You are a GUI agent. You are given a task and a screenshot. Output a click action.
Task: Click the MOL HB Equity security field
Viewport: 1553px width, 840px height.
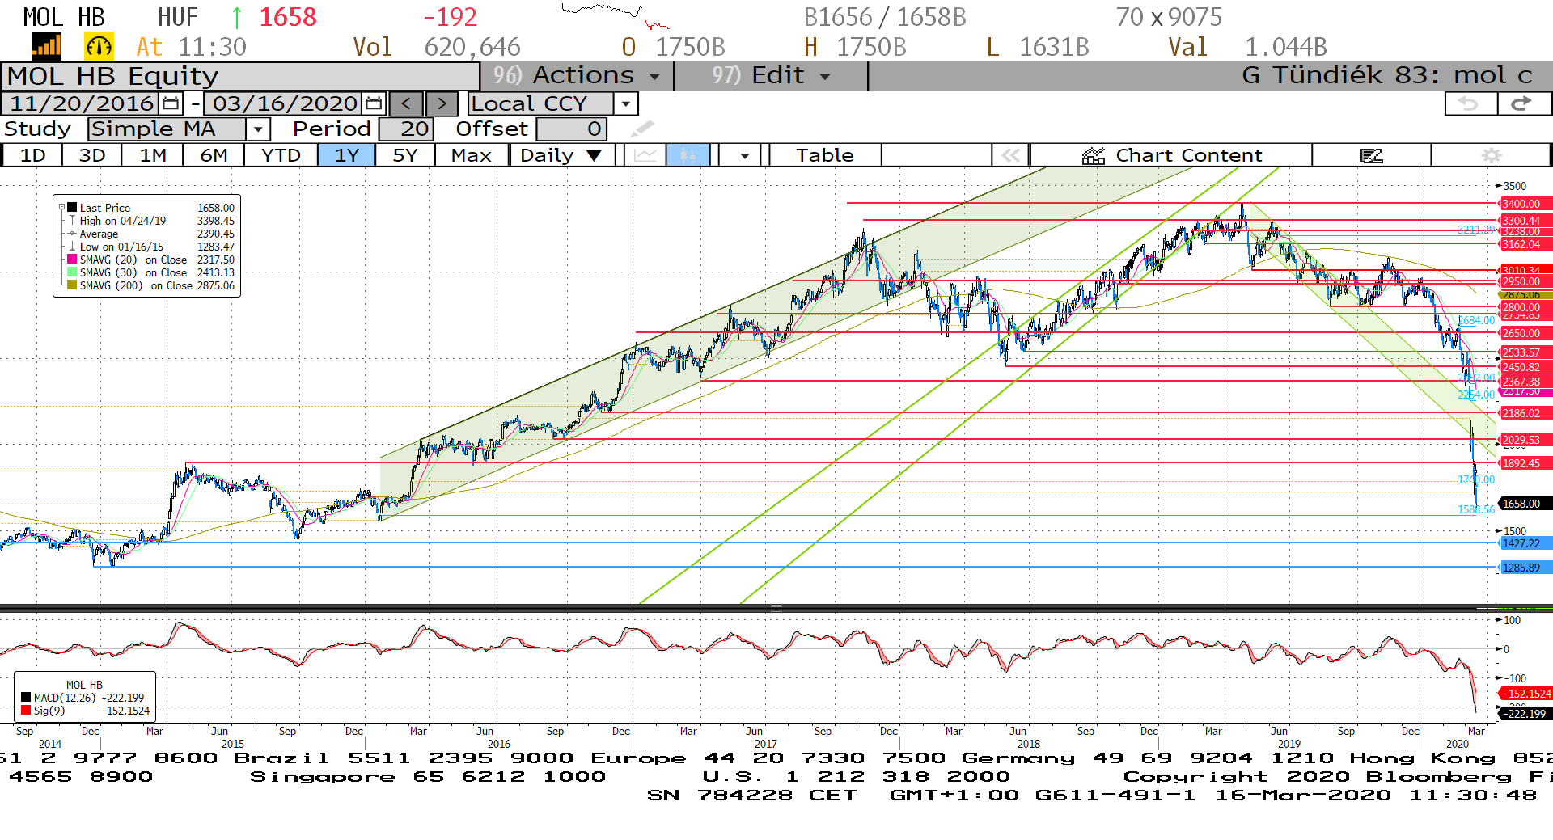tap(241, 76)
